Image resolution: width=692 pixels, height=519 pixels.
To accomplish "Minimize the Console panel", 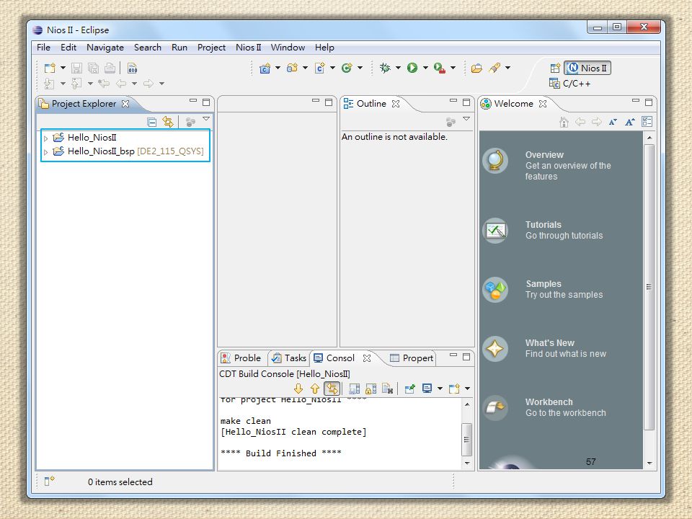I will pyautogui.click(x=453, y=355).
